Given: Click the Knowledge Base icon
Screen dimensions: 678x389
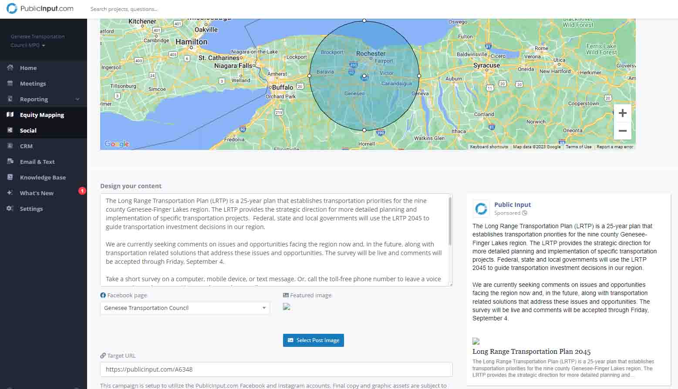Looking at the screenshot, I should click(x=10, y=177).
